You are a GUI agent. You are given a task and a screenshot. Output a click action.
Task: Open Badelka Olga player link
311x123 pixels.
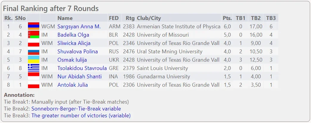point(73,35)
